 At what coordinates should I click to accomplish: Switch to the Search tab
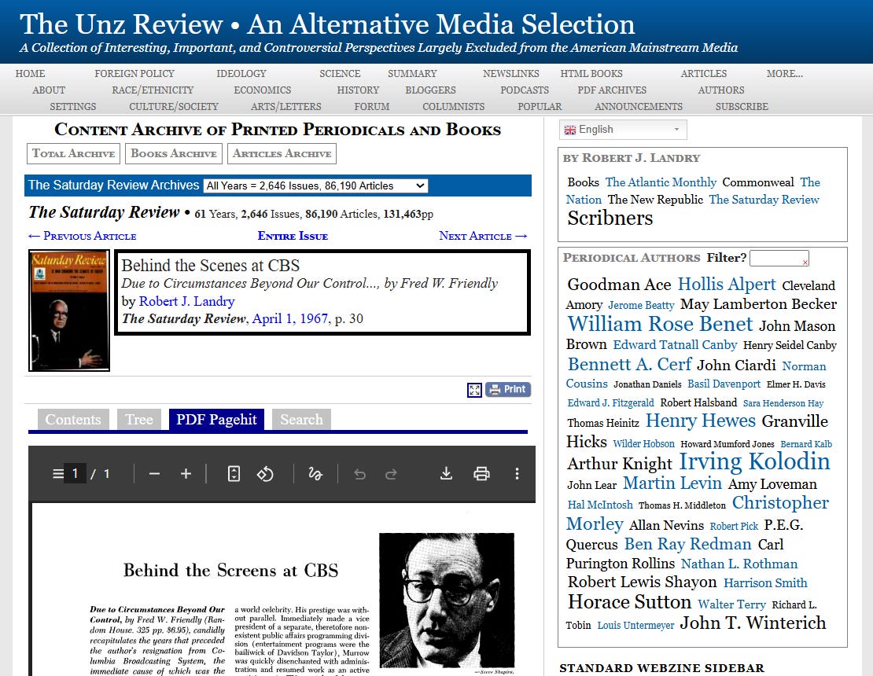301,420
